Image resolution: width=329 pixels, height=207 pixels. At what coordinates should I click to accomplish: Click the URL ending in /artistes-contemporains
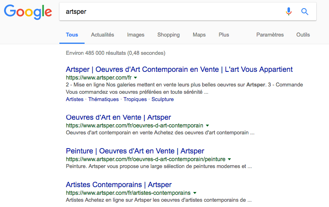point(128,193)
